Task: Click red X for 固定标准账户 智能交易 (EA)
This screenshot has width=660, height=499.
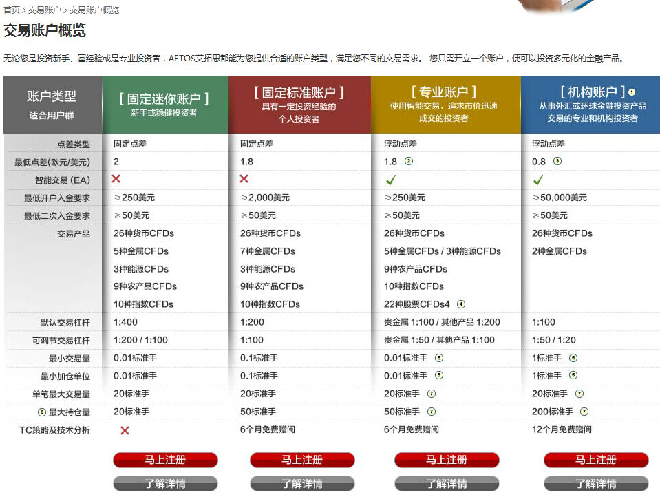Action: (x=244, y=178)
